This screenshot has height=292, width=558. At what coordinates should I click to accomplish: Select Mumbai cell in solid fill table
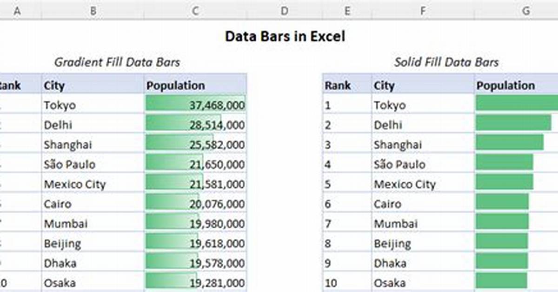click(423, 223)
